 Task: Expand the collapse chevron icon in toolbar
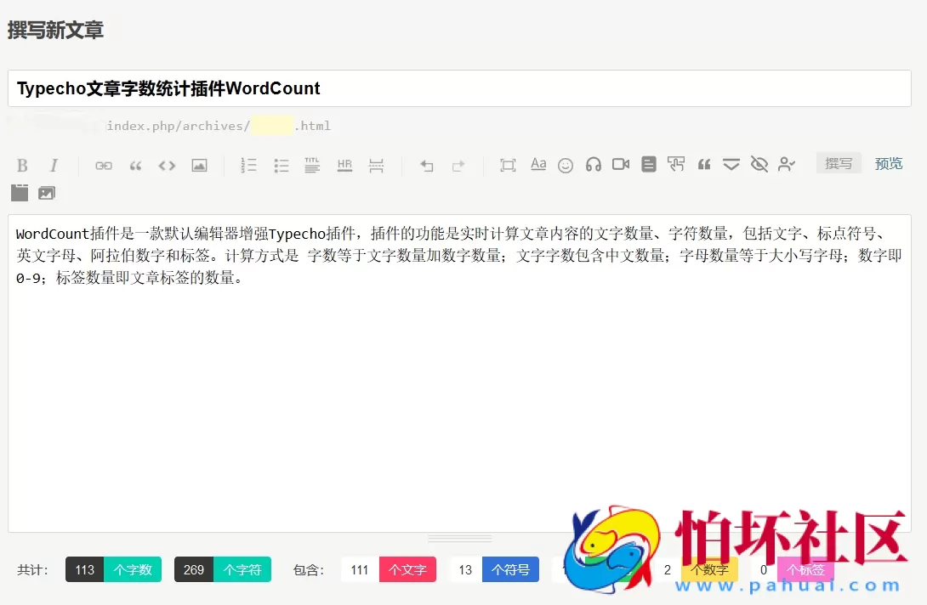click(731, 164)
